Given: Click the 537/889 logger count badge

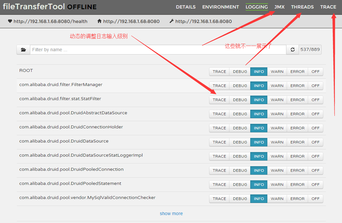Looking at the screenshot, I should click(310, 50).
